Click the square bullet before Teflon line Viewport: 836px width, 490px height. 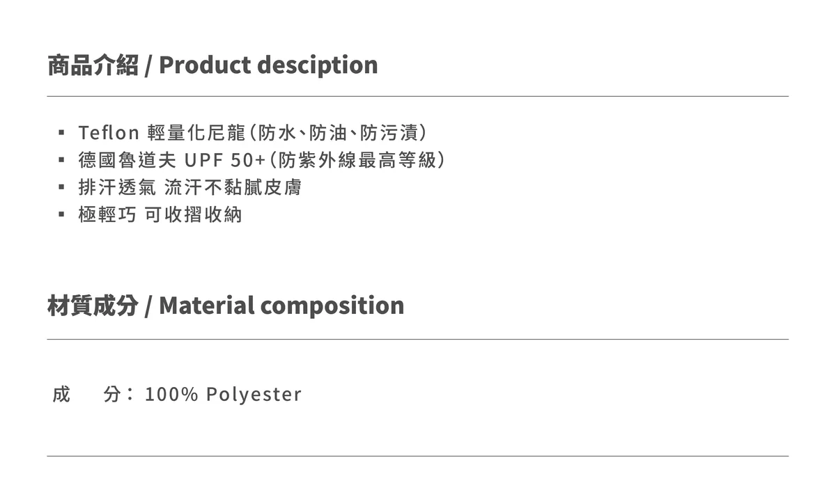[x=61, y=132]
